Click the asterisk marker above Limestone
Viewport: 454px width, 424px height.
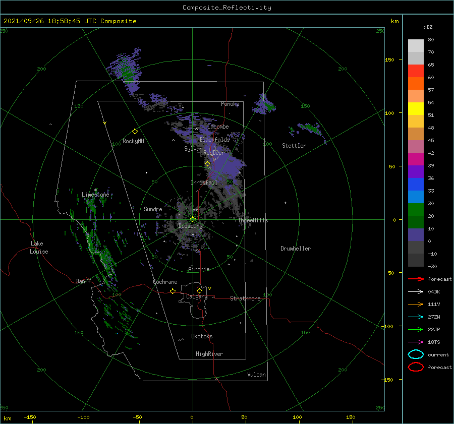click(x=95, y=190)
